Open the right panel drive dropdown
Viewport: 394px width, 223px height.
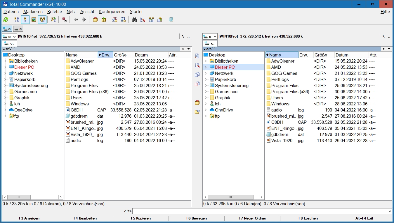pos(214,37)
